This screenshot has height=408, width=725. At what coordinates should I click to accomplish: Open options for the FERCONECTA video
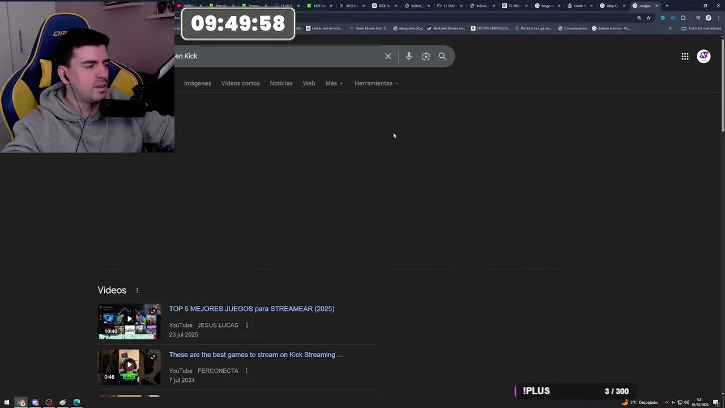(246, 371)
